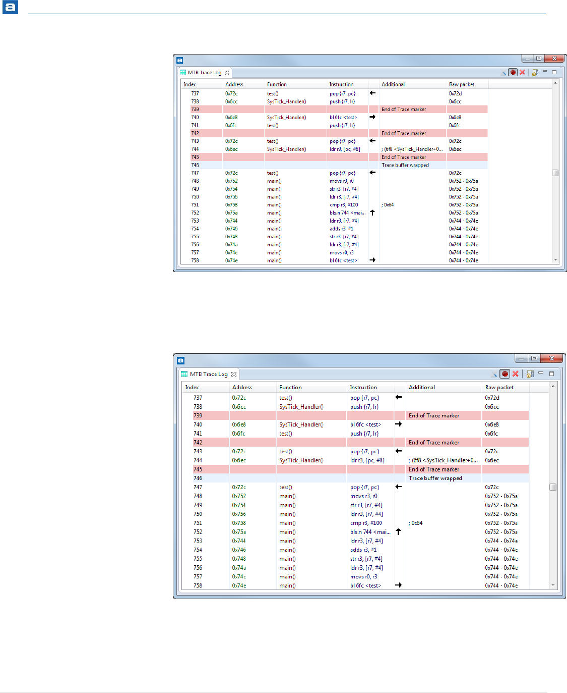Click 'adds r3, #1' instruction in upper window
The height and width of the screenshot is (693, 567).
click(342, 229)
